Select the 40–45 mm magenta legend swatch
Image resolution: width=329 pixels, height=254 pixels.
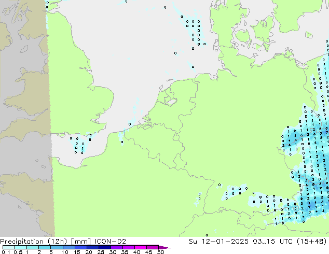[141, 247]
